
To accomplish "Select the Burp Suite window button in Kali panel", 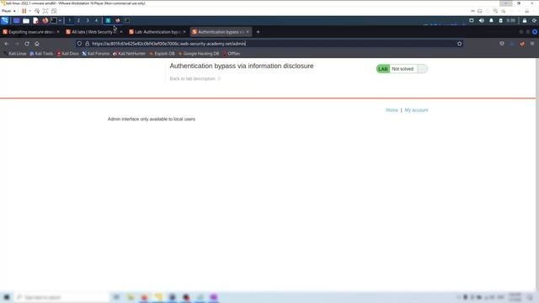I will 108,20.
